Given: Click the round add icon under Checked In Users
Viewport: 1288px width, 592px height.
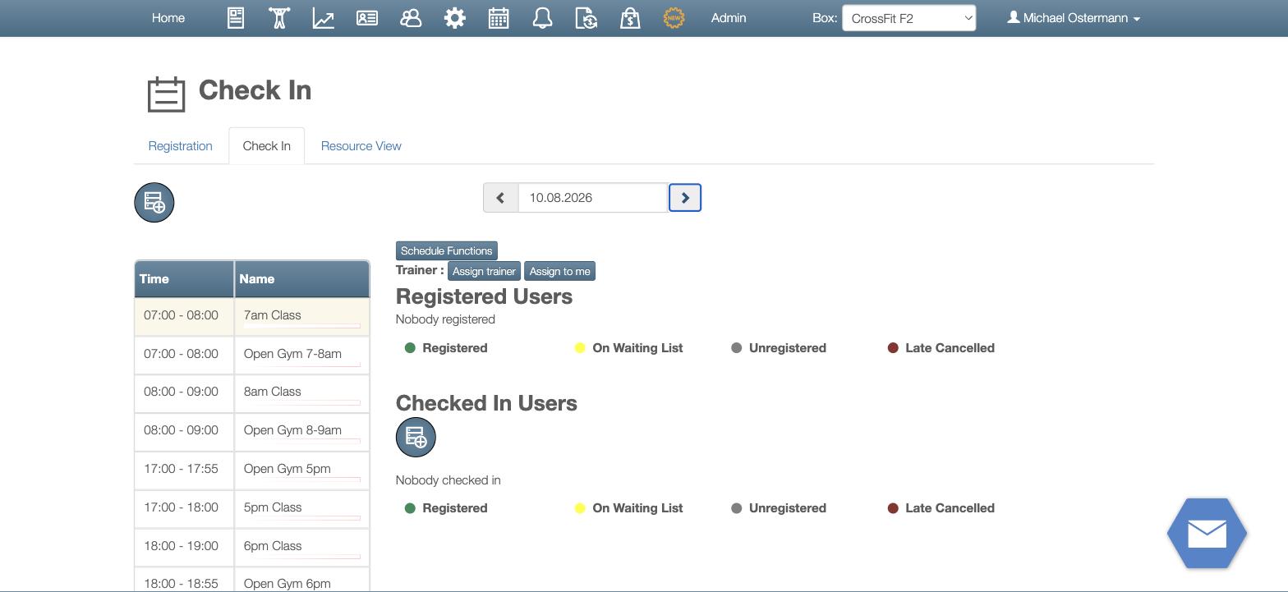Looking at the screenshot, I should point(416,437).
